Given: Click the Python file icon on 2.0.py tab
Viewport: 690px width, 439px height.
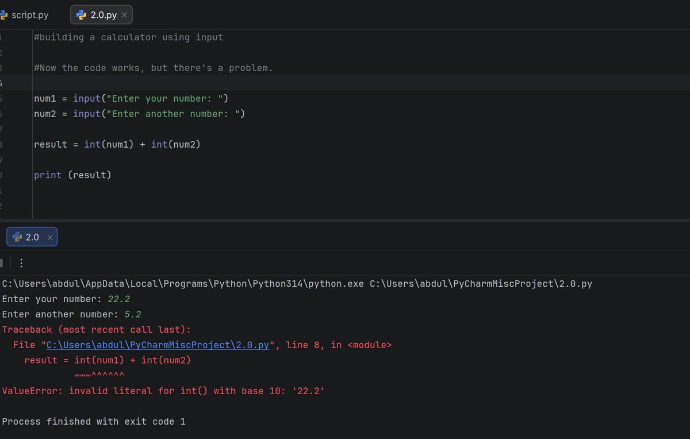Looking at the screenshot, I should tap(81, 15).
